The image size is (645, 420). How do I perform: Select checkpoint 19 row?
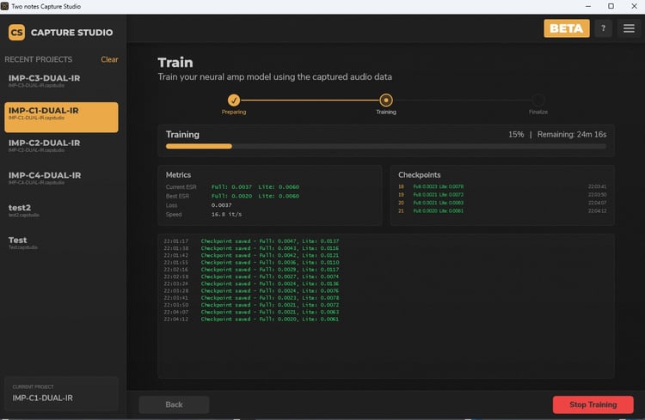click(x=502, y=195)
